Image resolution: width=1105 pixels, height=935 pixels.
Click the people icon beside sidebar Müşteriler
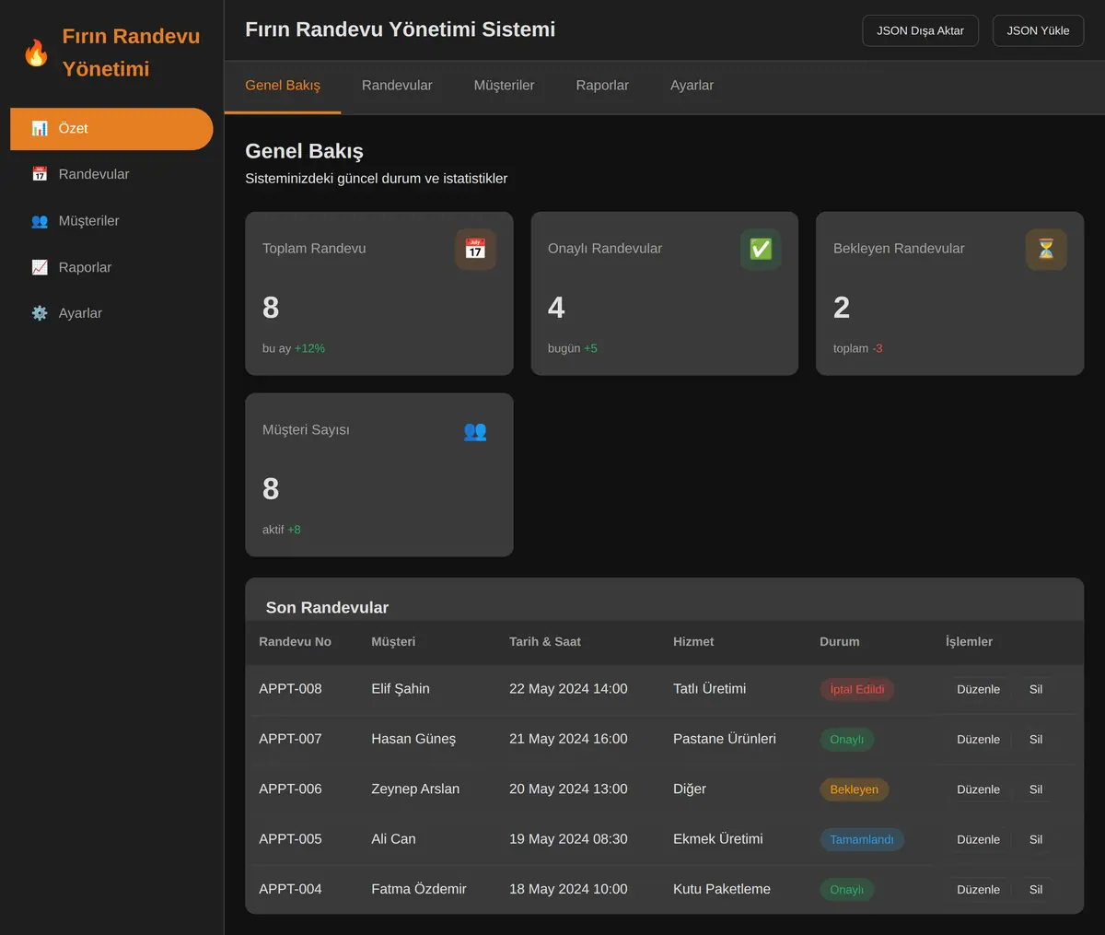40,221
